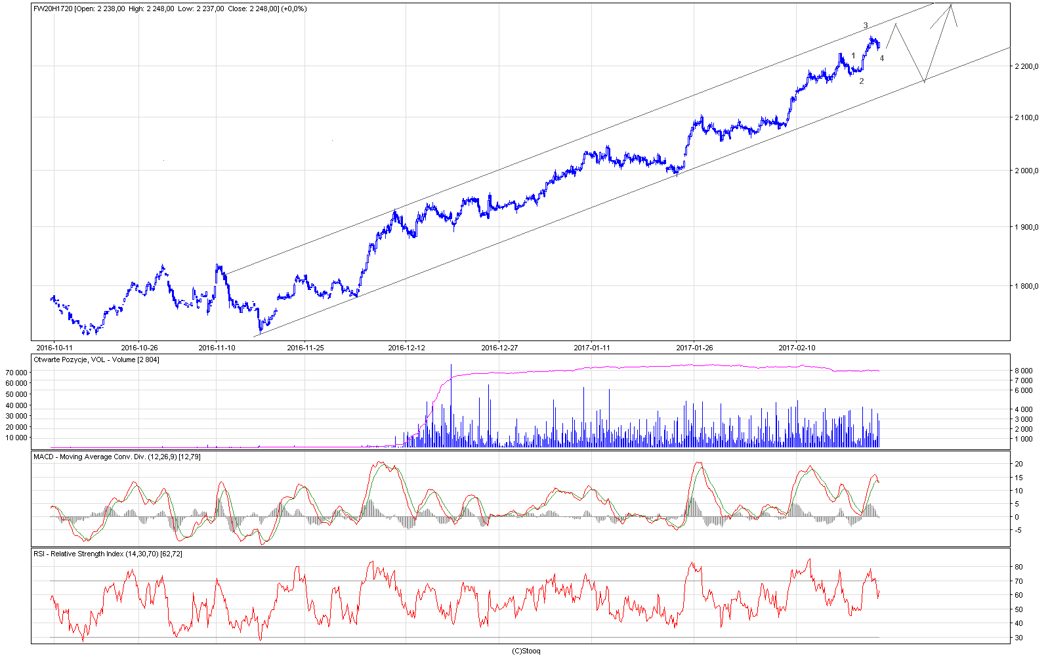Click 2 000 on the volume axis

tap(1024, 429)
